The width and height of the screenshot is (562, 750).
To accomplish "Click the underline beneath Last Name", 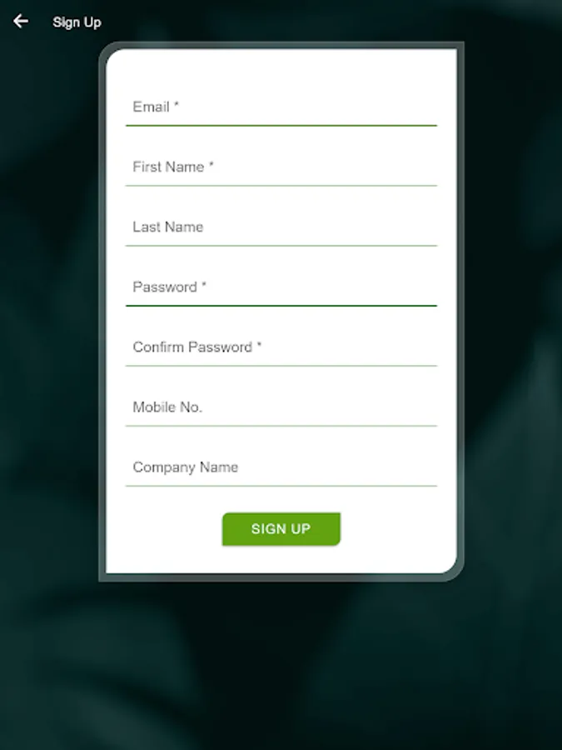I will tap(281, 245).
